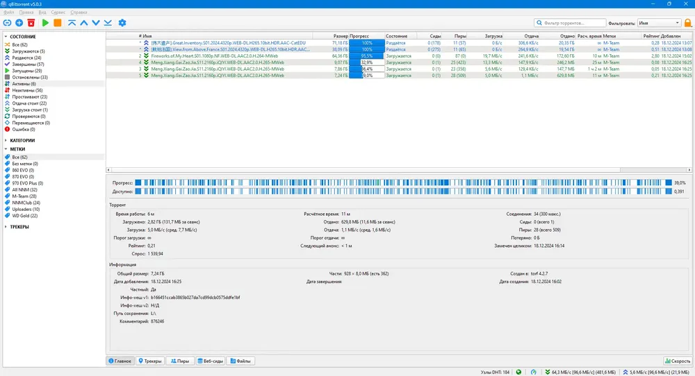The width and height of the screenshot is (695, 376).
Task: Click the red delete torrent icon
Action: point(31,23)
